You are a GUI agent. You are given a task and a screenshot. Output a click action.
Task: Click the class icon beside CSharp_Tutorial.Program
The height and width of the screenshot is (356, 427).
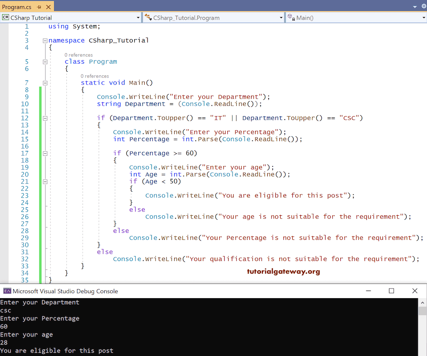coord(148,17)
